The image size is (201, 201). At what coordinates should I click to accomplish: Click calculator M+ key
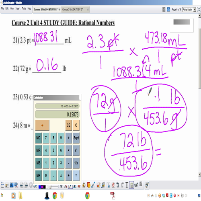pyautogui.click(x=39, y=175)
